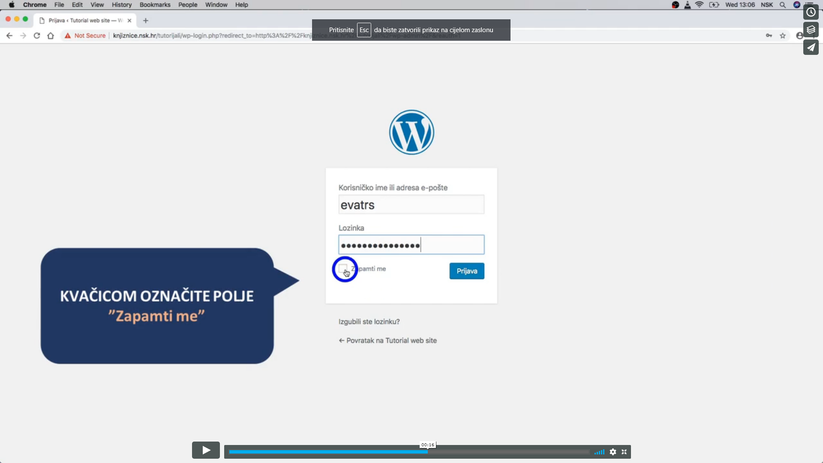Open the Bookmarks menu
The width and height of the screenshot is (823, 463).
[x=155, y=5]
